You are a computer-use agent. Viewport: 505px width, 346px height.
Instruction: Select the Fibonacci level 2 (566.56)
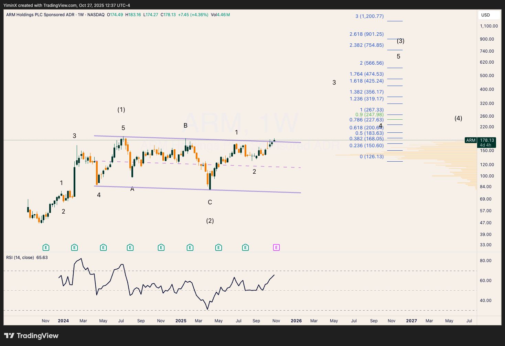tap(372, 63)
